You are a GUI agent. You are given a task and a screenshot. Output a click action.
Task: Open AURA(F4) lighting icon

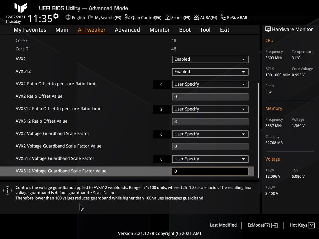pos(196,17)
